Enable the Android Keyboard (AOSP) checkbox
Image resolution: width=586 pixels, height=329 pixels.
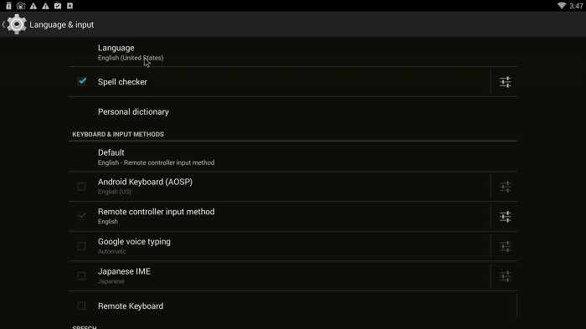pyautogui.click(x=81, y=186)
